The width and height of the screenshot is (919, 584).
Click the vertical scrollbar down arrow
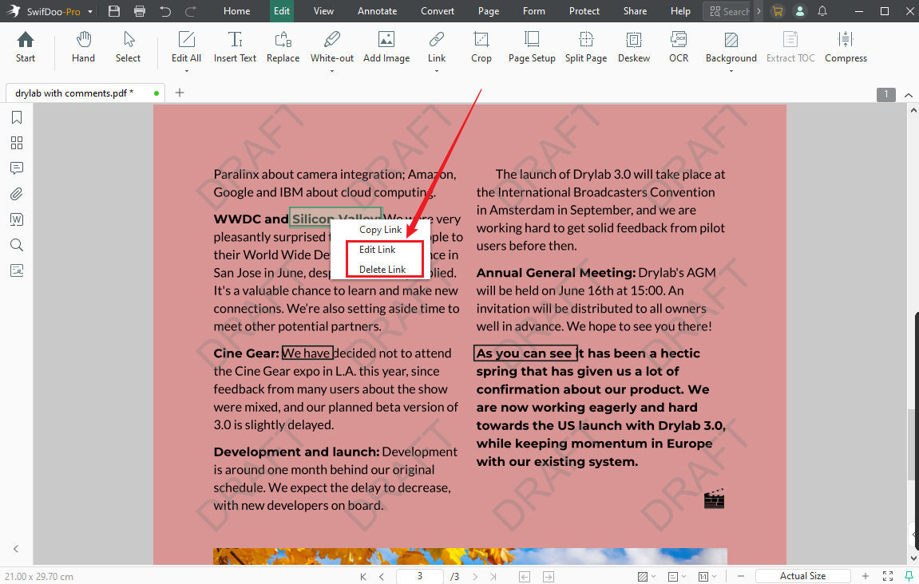[x=913, y=558]
